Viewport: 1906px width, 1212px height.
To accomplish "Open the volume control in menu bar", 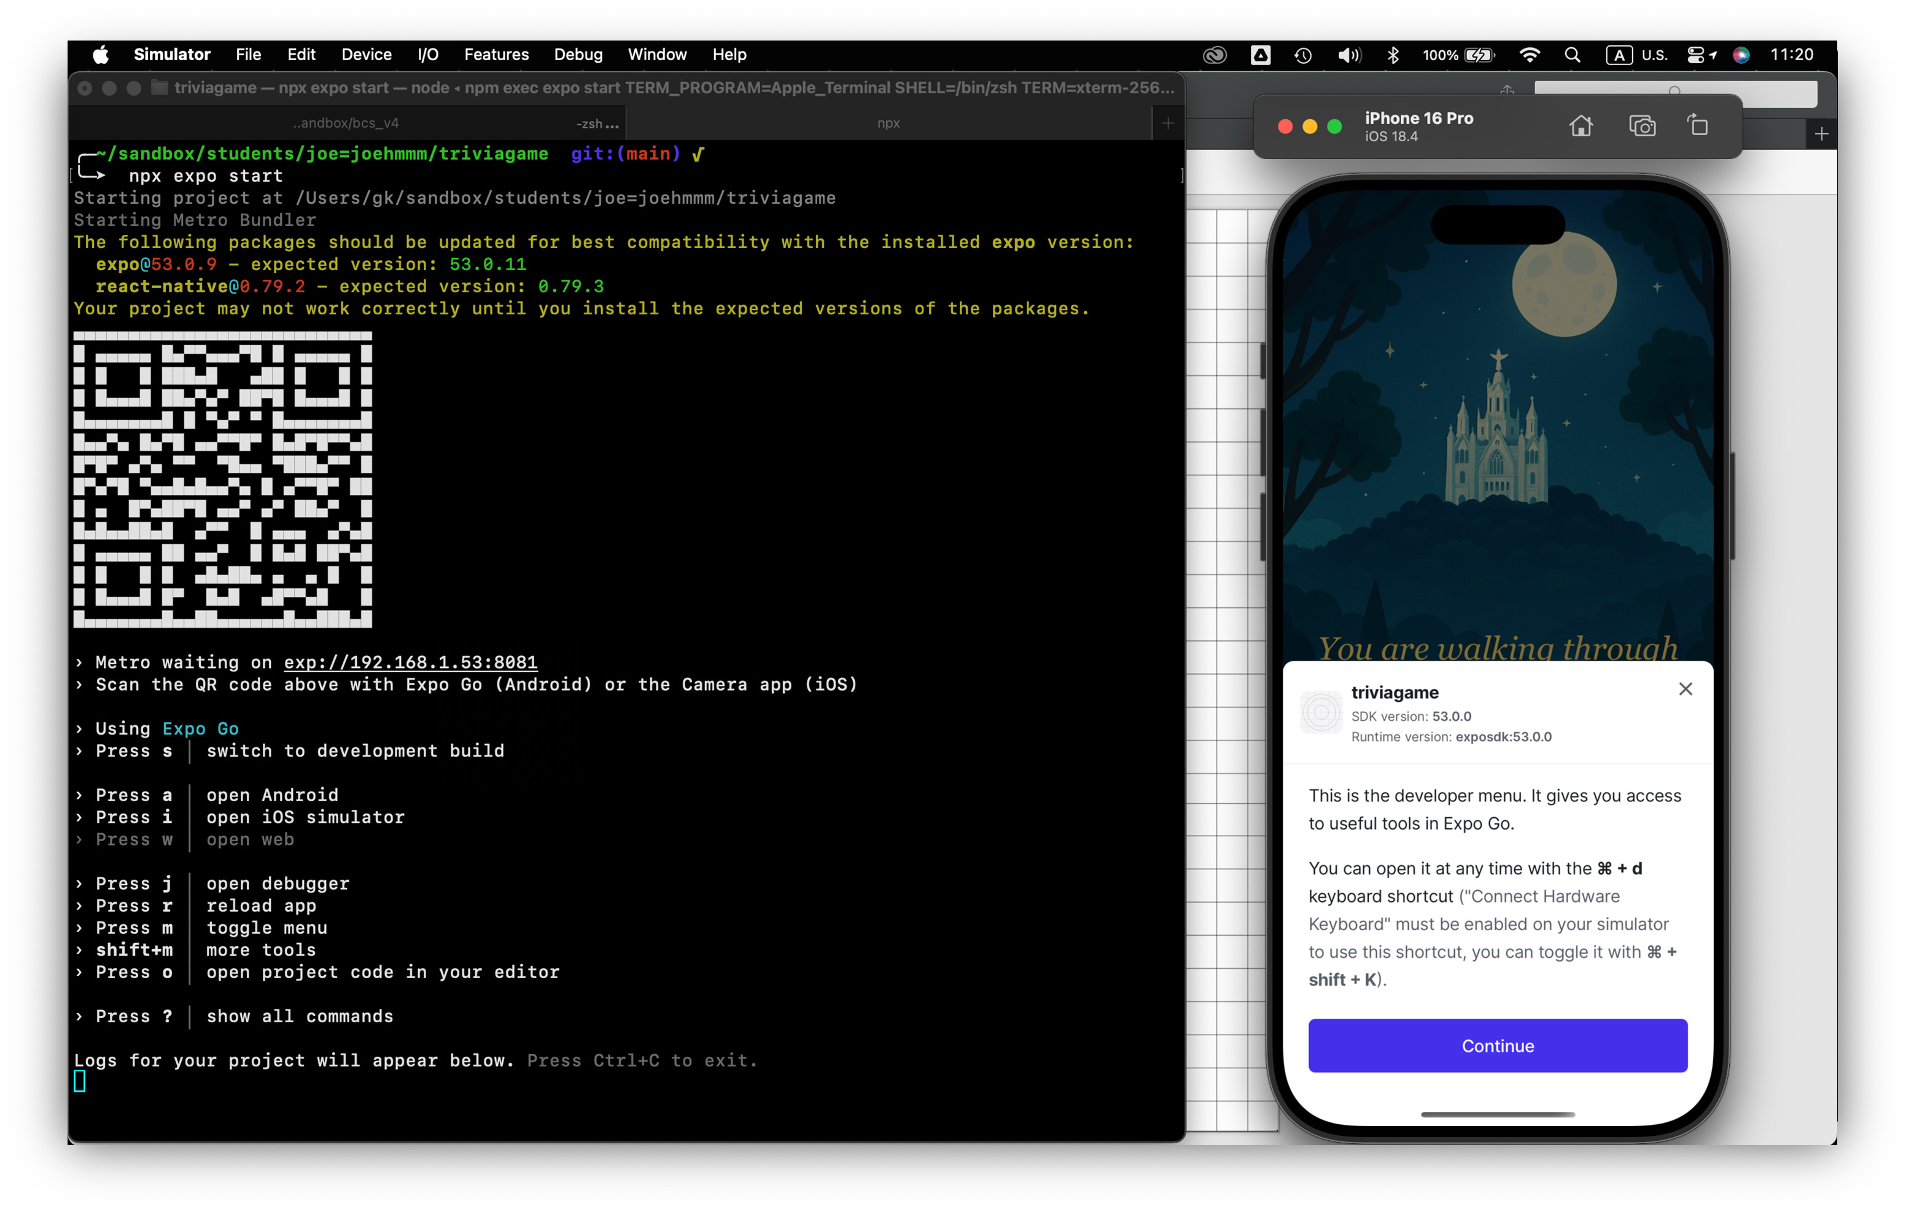I will pos(1349,55).
